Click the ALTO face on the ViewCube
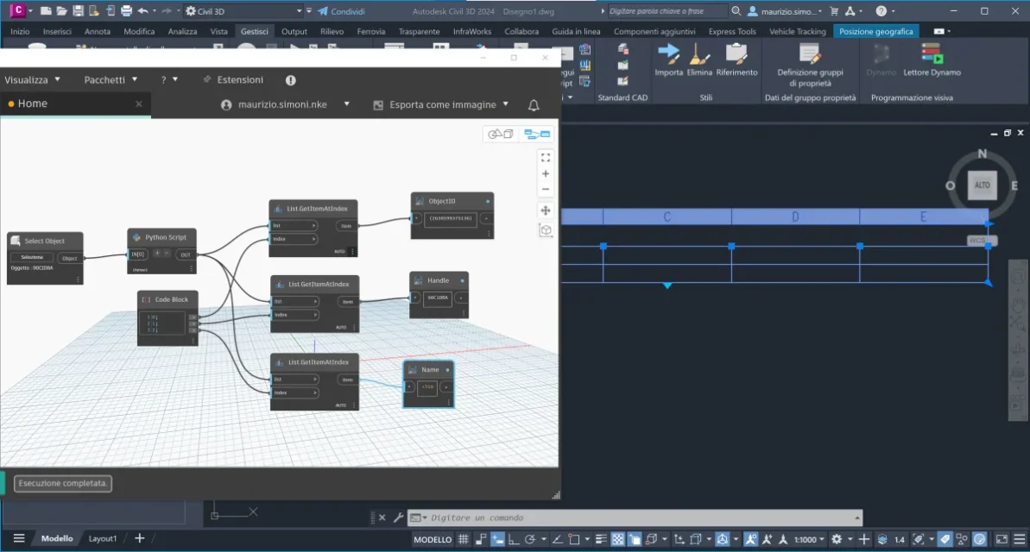 (x=982, y=185)
